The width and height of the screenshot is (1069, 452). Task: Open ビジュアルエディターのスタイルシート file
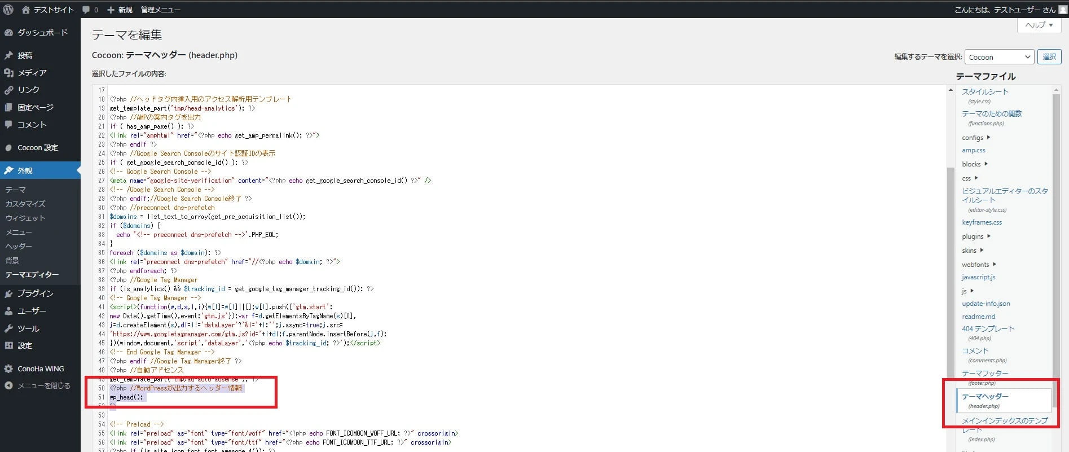click(1005, 196)
